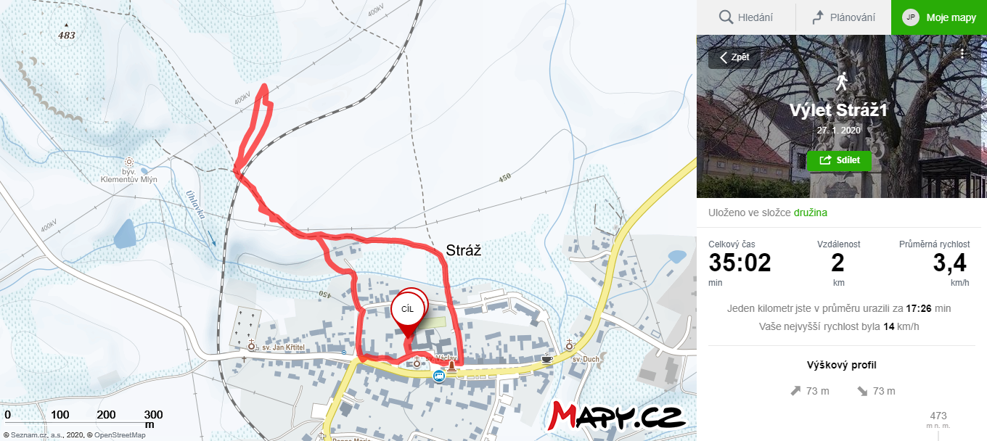Image resolution: width=987 pixels, height=441 pixels.
Task: Switch to the Plánování tab
Action: pyautogui.click(x=843, y=17)
